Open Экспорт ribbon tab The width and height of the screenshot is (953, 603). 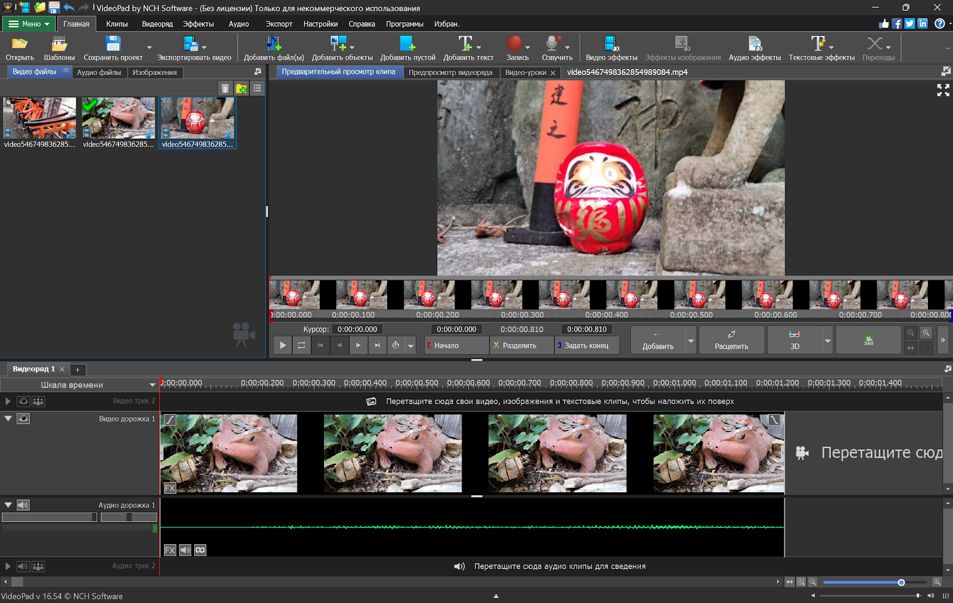tap(279, 24)
